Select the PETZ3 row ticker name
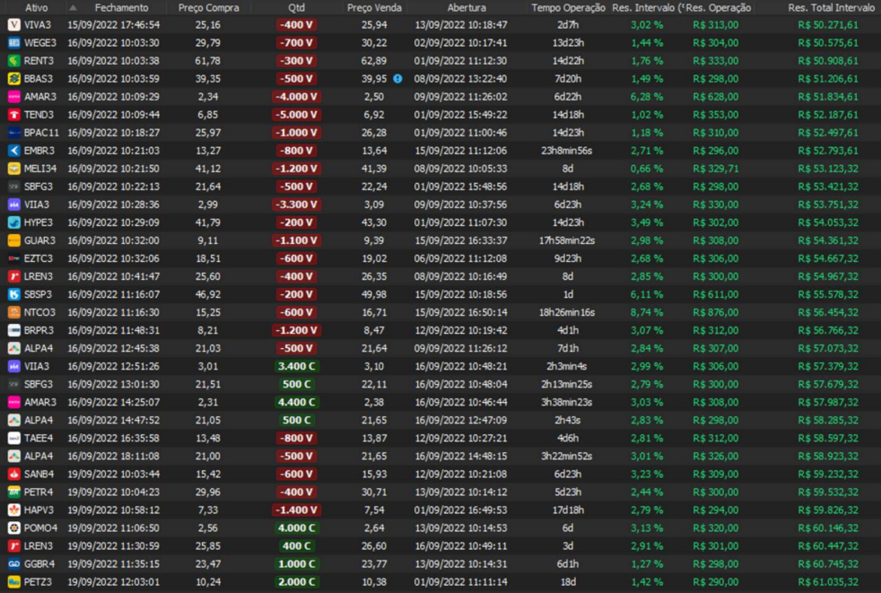This screenshot has width=881, height=593. (x=40, y=581)
